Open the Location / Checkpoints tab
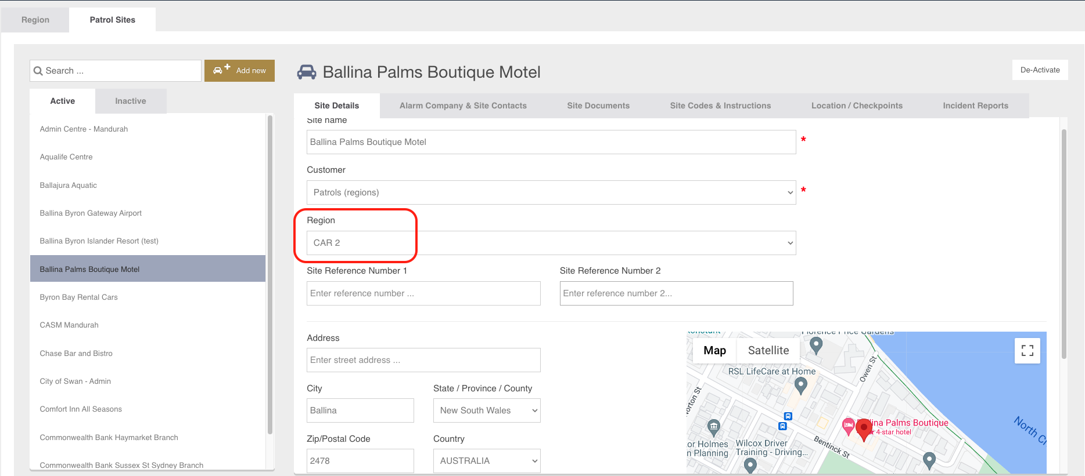This screenshot has height=476, width=1085. pyautogui.click(x=857, y=106)
